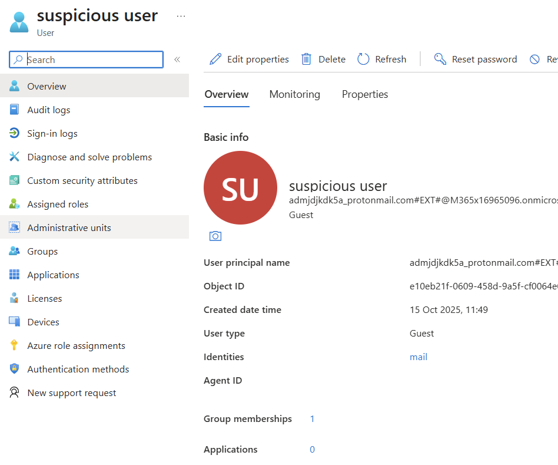Click the Sign-in logs arrow icon
Viewport: 558px width, 465px height.
[15, 133]
